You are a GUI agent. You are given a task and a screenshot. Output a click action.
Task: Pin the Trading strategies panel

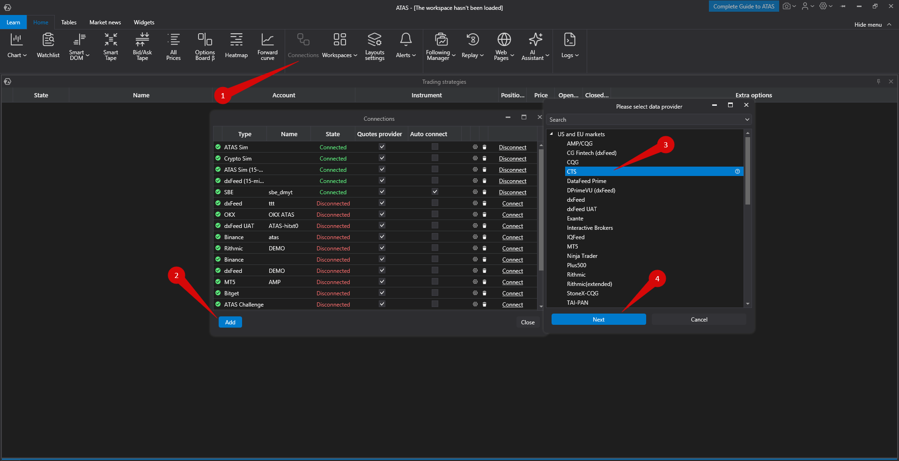(879, 81)
